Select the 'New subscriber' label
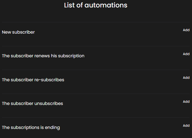The image size is (192, 138). pyautogui.click(x=18, y=32)
